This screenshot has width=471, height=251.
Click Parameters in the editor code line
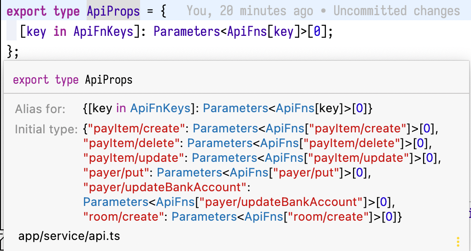coord(190,32)
